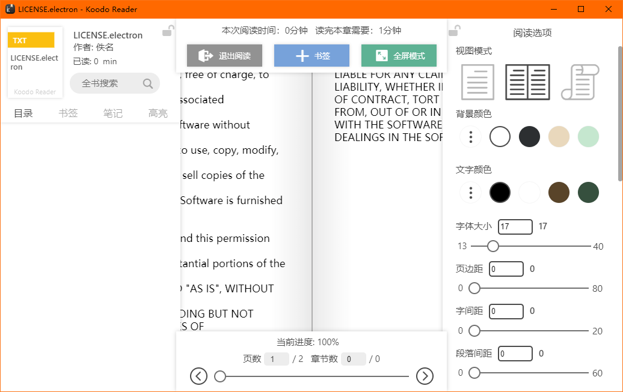Open the 笔记 notes tab

point(113,112)
